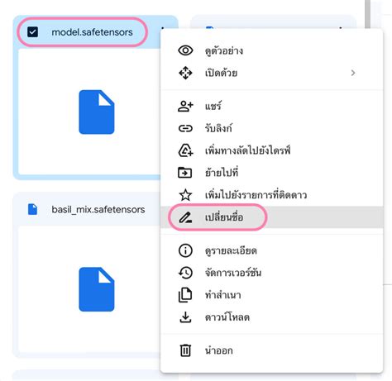392x381 pixels.
Task: Click the trash can remove icon
Action: 185,350
